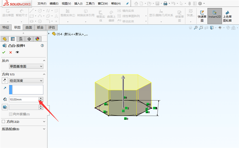Screen dimensions: 239x148
Task: Select the Corner Rectangle tool
Action: pos(32,16)
